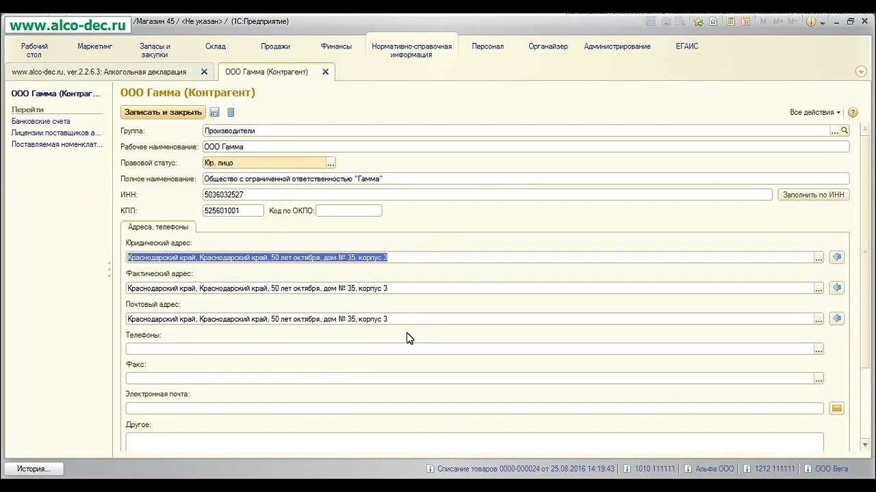
Task: Click the История button
Action: (34, 469)
